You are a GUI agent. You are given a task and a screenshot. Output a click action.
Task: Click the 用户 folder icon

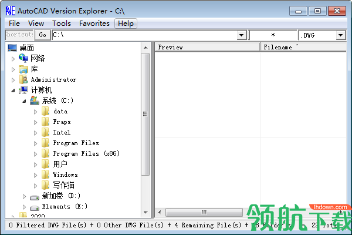tap(46, 164)
